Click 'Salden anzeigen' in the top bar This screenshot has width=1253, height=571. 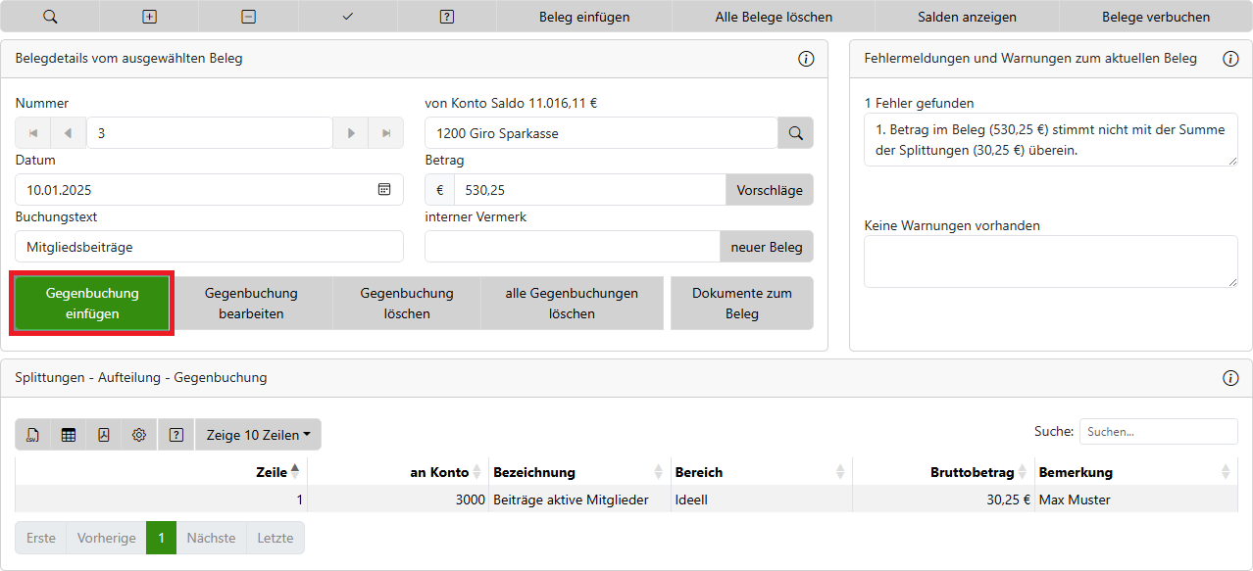click(967, 17)
